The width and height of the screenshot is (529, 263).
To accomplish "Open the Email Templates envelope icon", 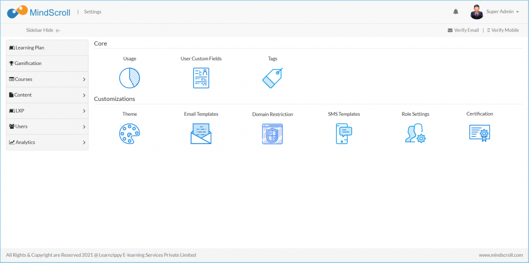I will [201, 134].
